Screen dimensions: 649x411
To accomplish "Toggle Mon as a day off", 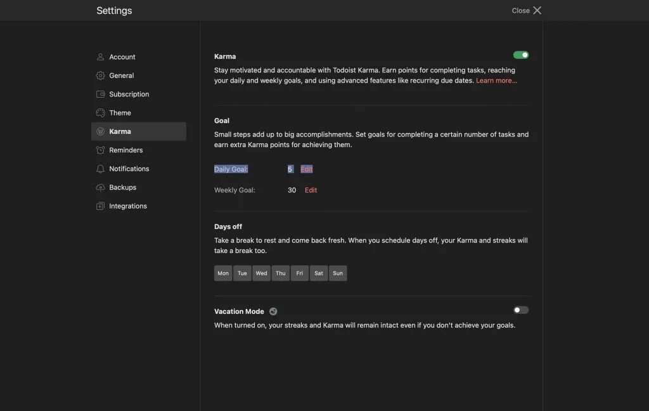I will coord(223,273).
